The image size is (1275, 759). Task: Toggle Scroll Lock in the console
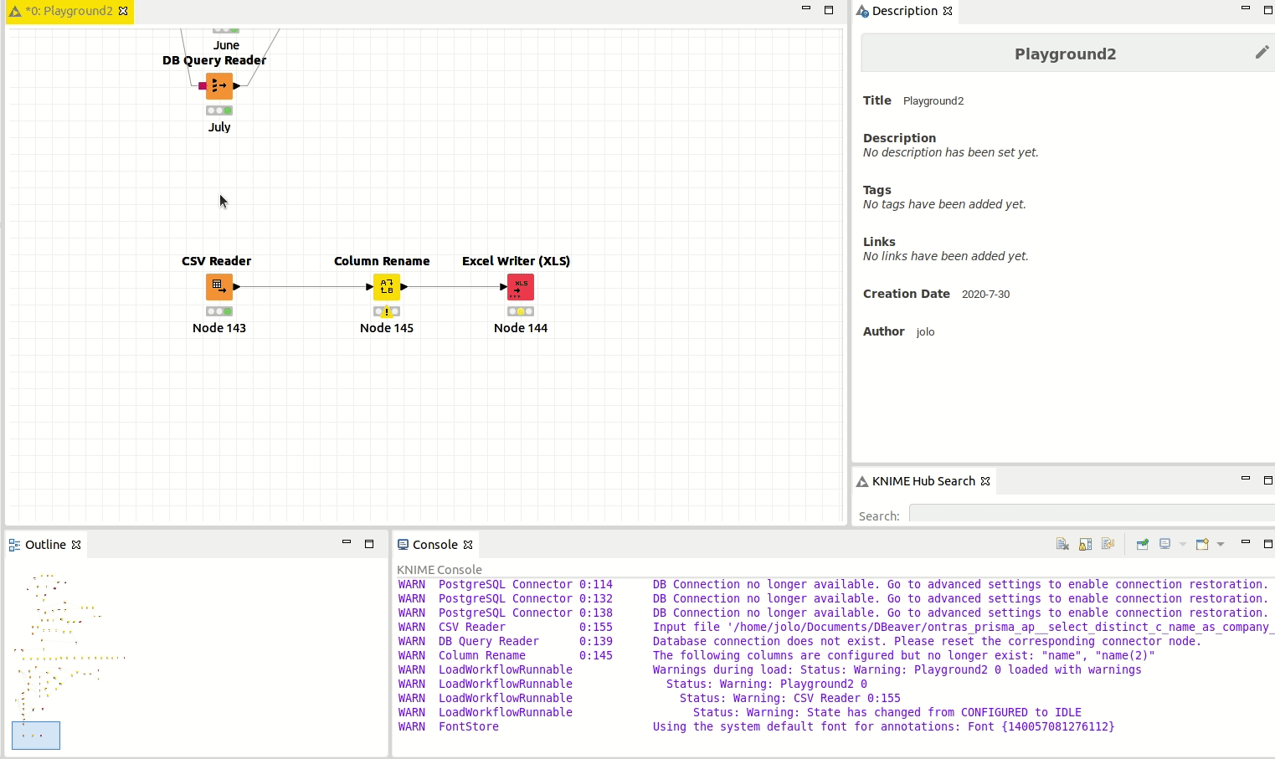1085,544
